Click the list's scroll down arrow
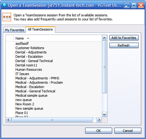Screen dimensions: 146x139 [105, 114]
